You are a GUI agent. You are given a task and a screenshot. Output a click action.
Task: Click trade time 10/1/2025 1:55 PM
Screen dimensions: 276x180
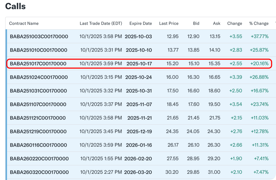101,159
